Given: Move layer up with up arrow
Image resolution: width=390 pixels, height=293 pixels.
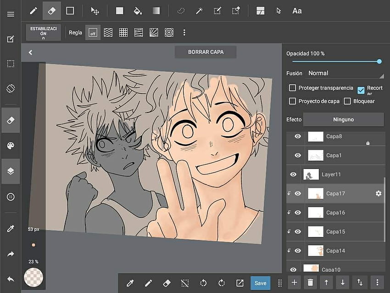Looking at the screenshot, I should pyautogui.click(x=326, y=282).
